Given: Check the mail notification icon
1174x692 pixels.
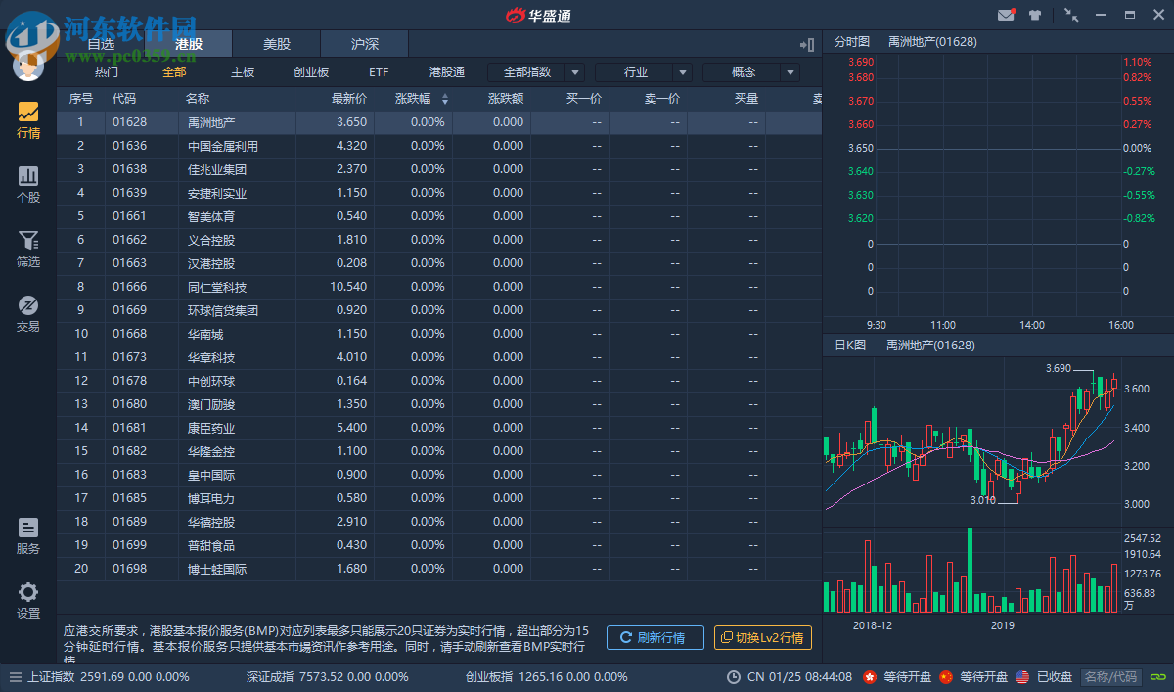Looking at the screenshot, I should [1007, 14].
